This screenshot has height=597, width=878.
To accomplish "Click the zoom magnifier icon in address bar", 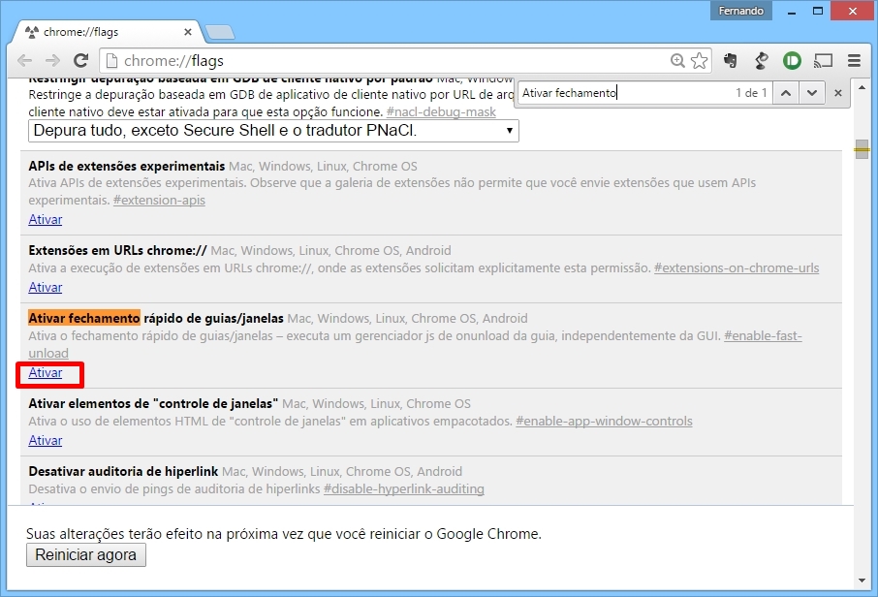I will click(677, 60).
